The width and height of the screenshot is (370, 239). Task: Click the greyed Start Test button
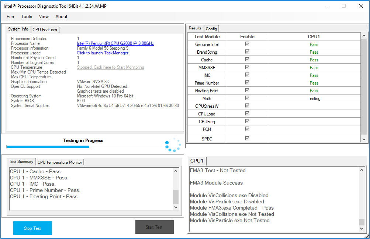coord(154,227)
